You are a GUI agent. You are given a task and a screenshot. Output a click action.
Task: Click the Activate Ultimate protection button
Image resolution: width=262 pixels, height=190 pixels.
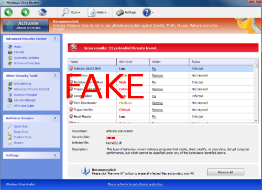click(x=26, y=26)
